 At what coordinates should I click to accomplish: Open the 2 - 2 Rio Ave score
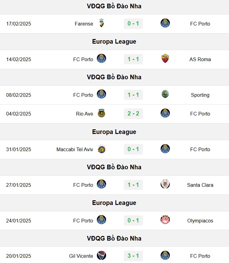point(133,114)
